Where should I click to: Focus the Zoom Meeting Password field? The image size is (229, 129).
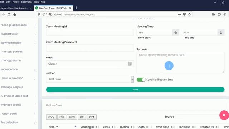(90, 48)
